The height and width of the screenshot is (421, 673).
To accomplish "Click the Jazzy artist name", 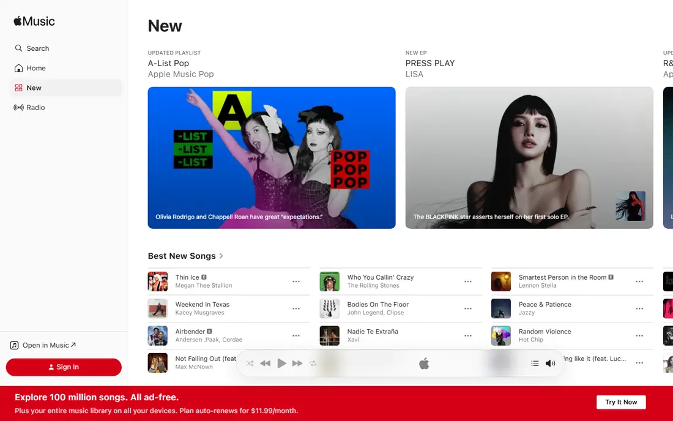I will 527,313.
